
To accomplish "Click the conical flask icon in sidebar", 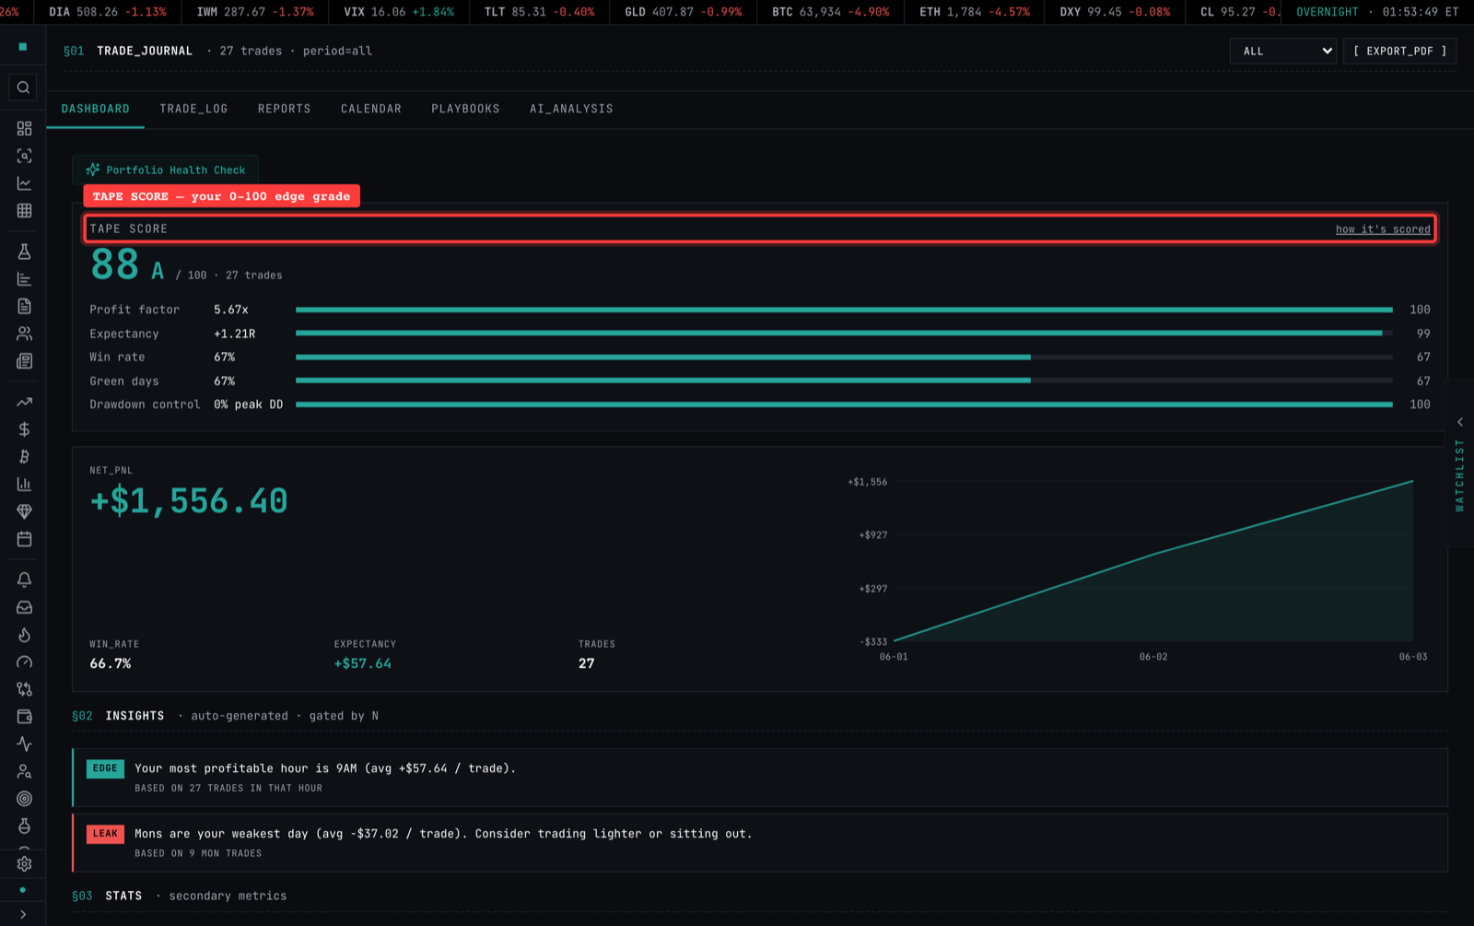I will pyautogui.click(x=24, y=252).
